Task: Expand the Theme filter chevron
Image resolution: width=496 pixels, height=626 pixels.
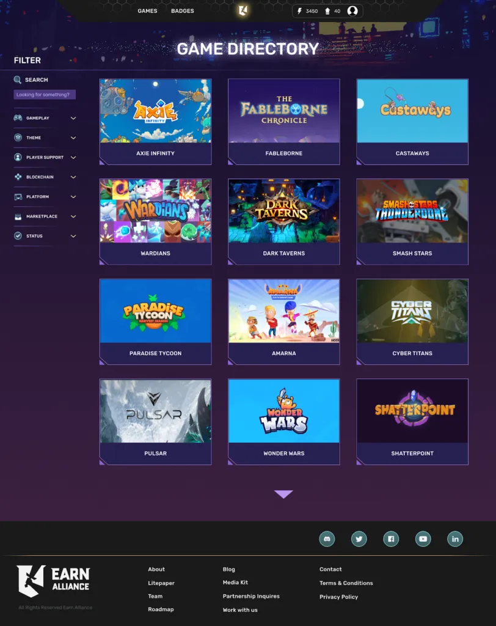Action: [x=73, y=138]
